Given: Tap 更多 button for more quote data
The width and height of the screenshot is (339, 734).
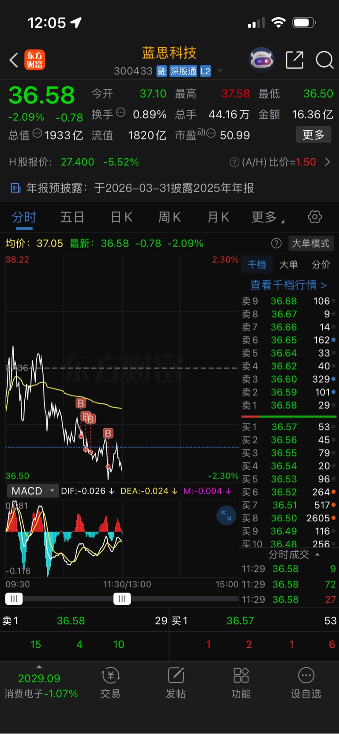Looking at the screenshot, I should tap(313, 135).
